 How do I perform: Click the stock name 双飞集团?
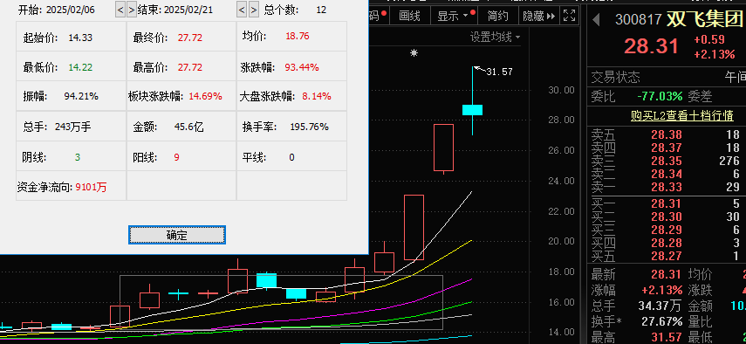tap(704, 19)
